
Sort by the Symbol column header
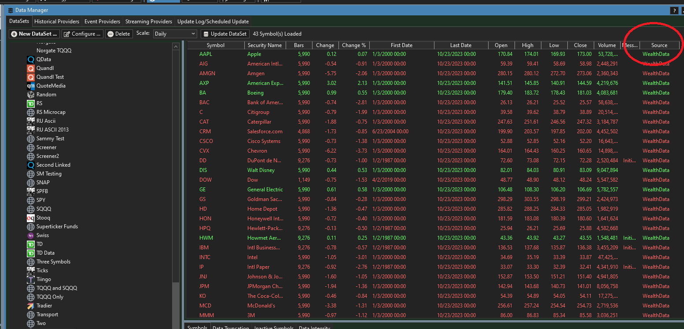216,45
